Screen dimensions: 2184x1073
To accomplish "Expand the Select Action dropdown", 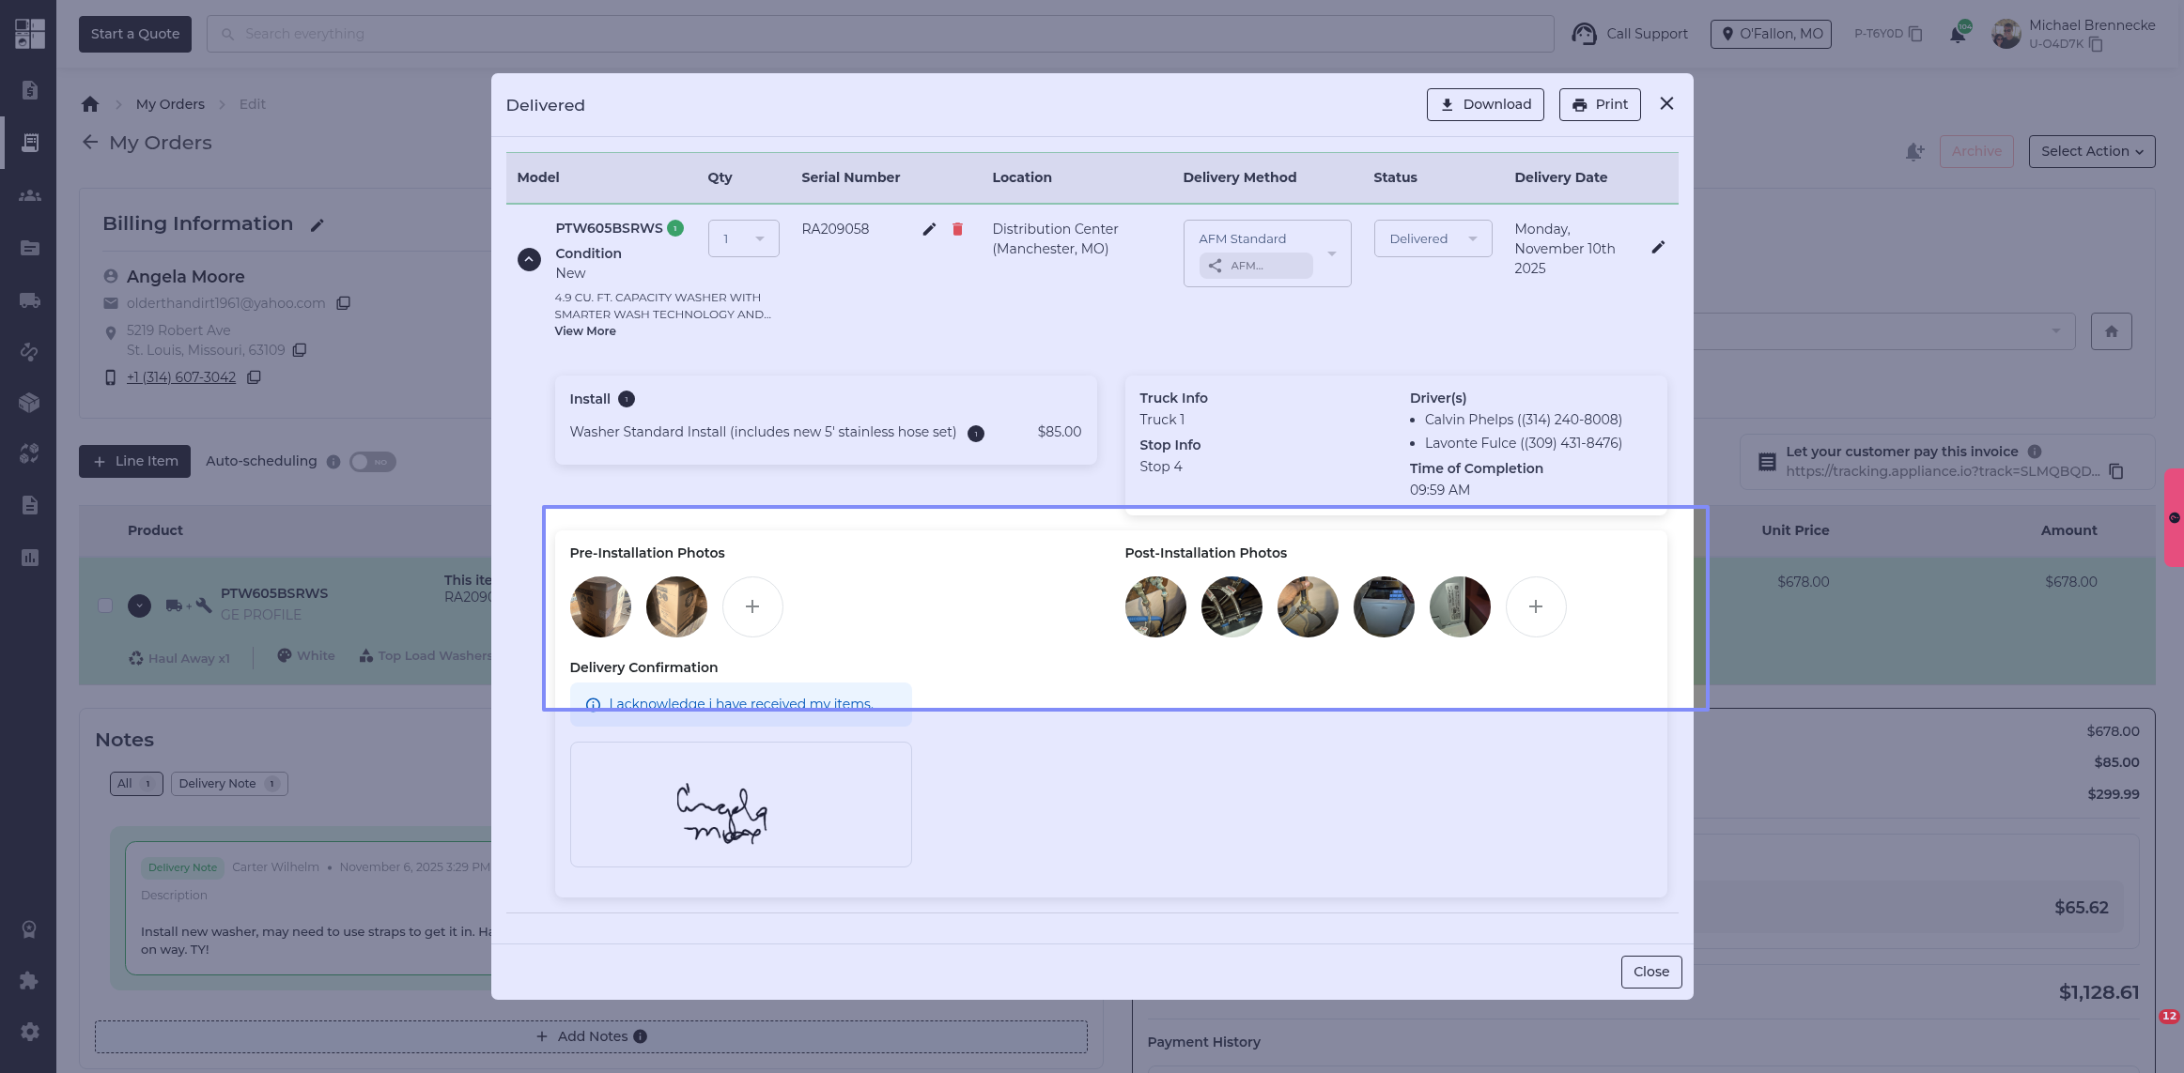I will click(2091, 151).
